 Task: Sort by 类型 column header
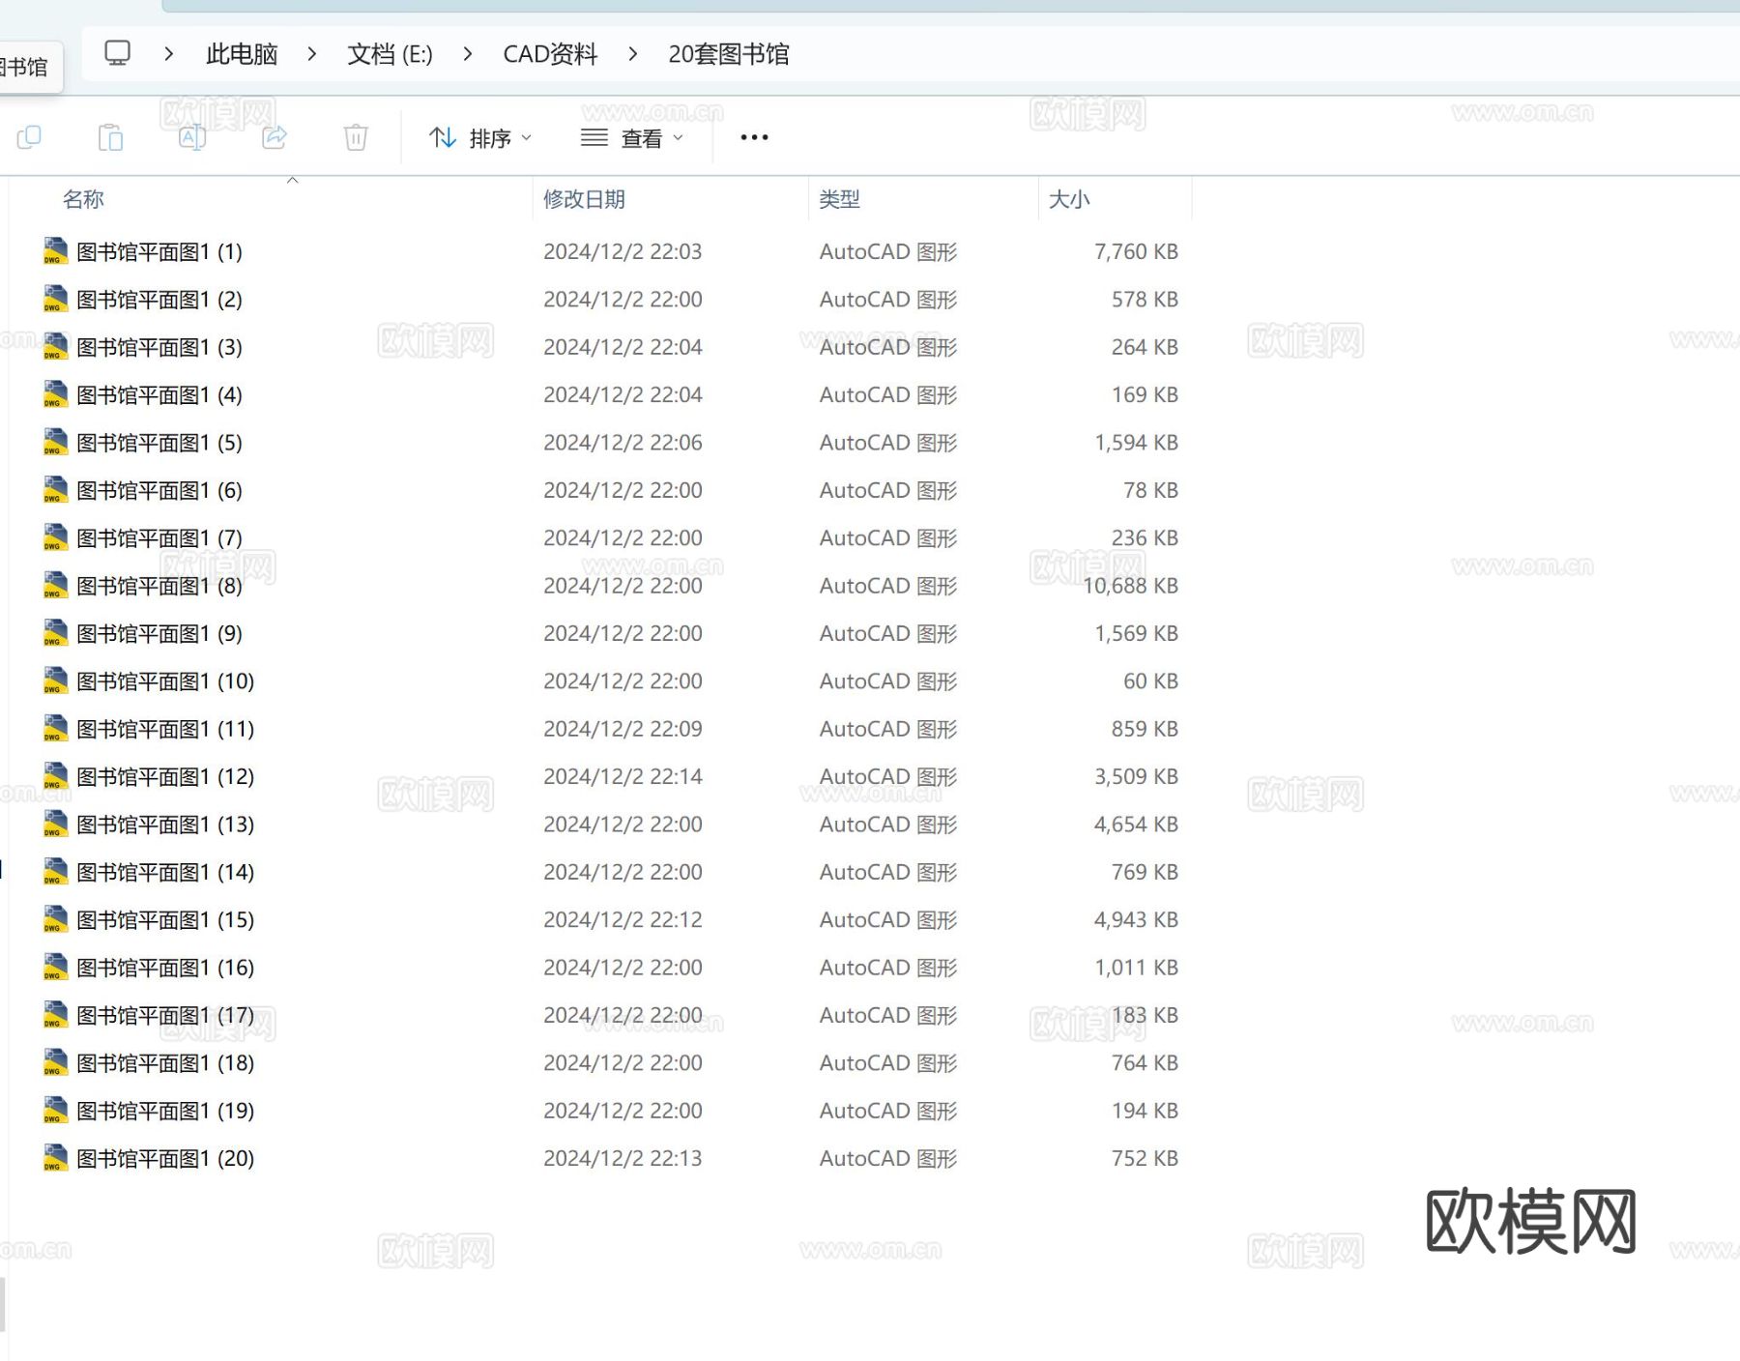839,199
